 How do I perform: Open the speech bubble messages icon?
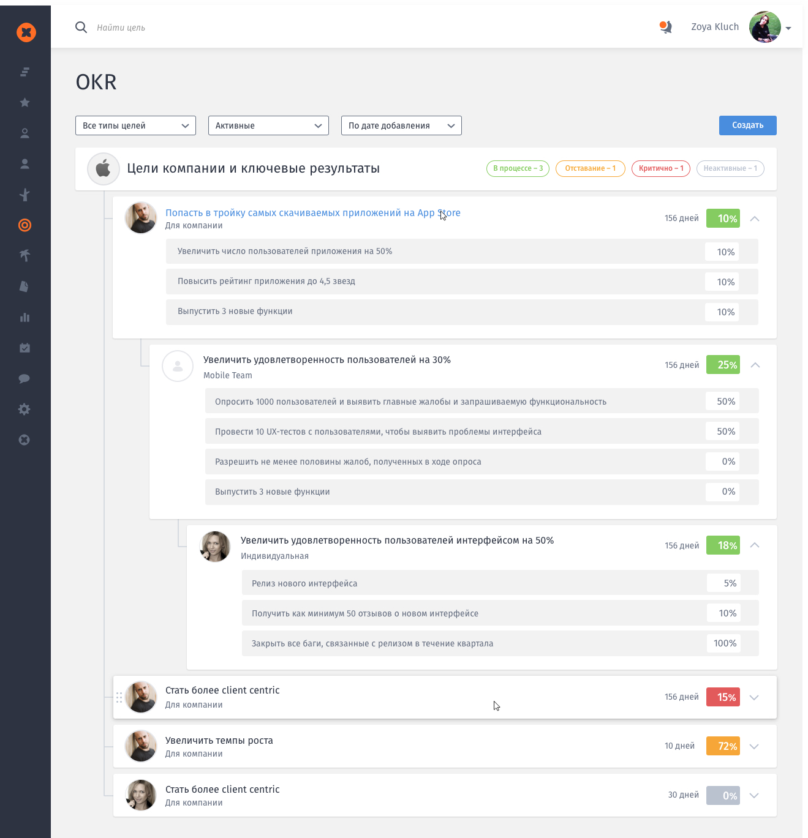click(x=25, y=378)
